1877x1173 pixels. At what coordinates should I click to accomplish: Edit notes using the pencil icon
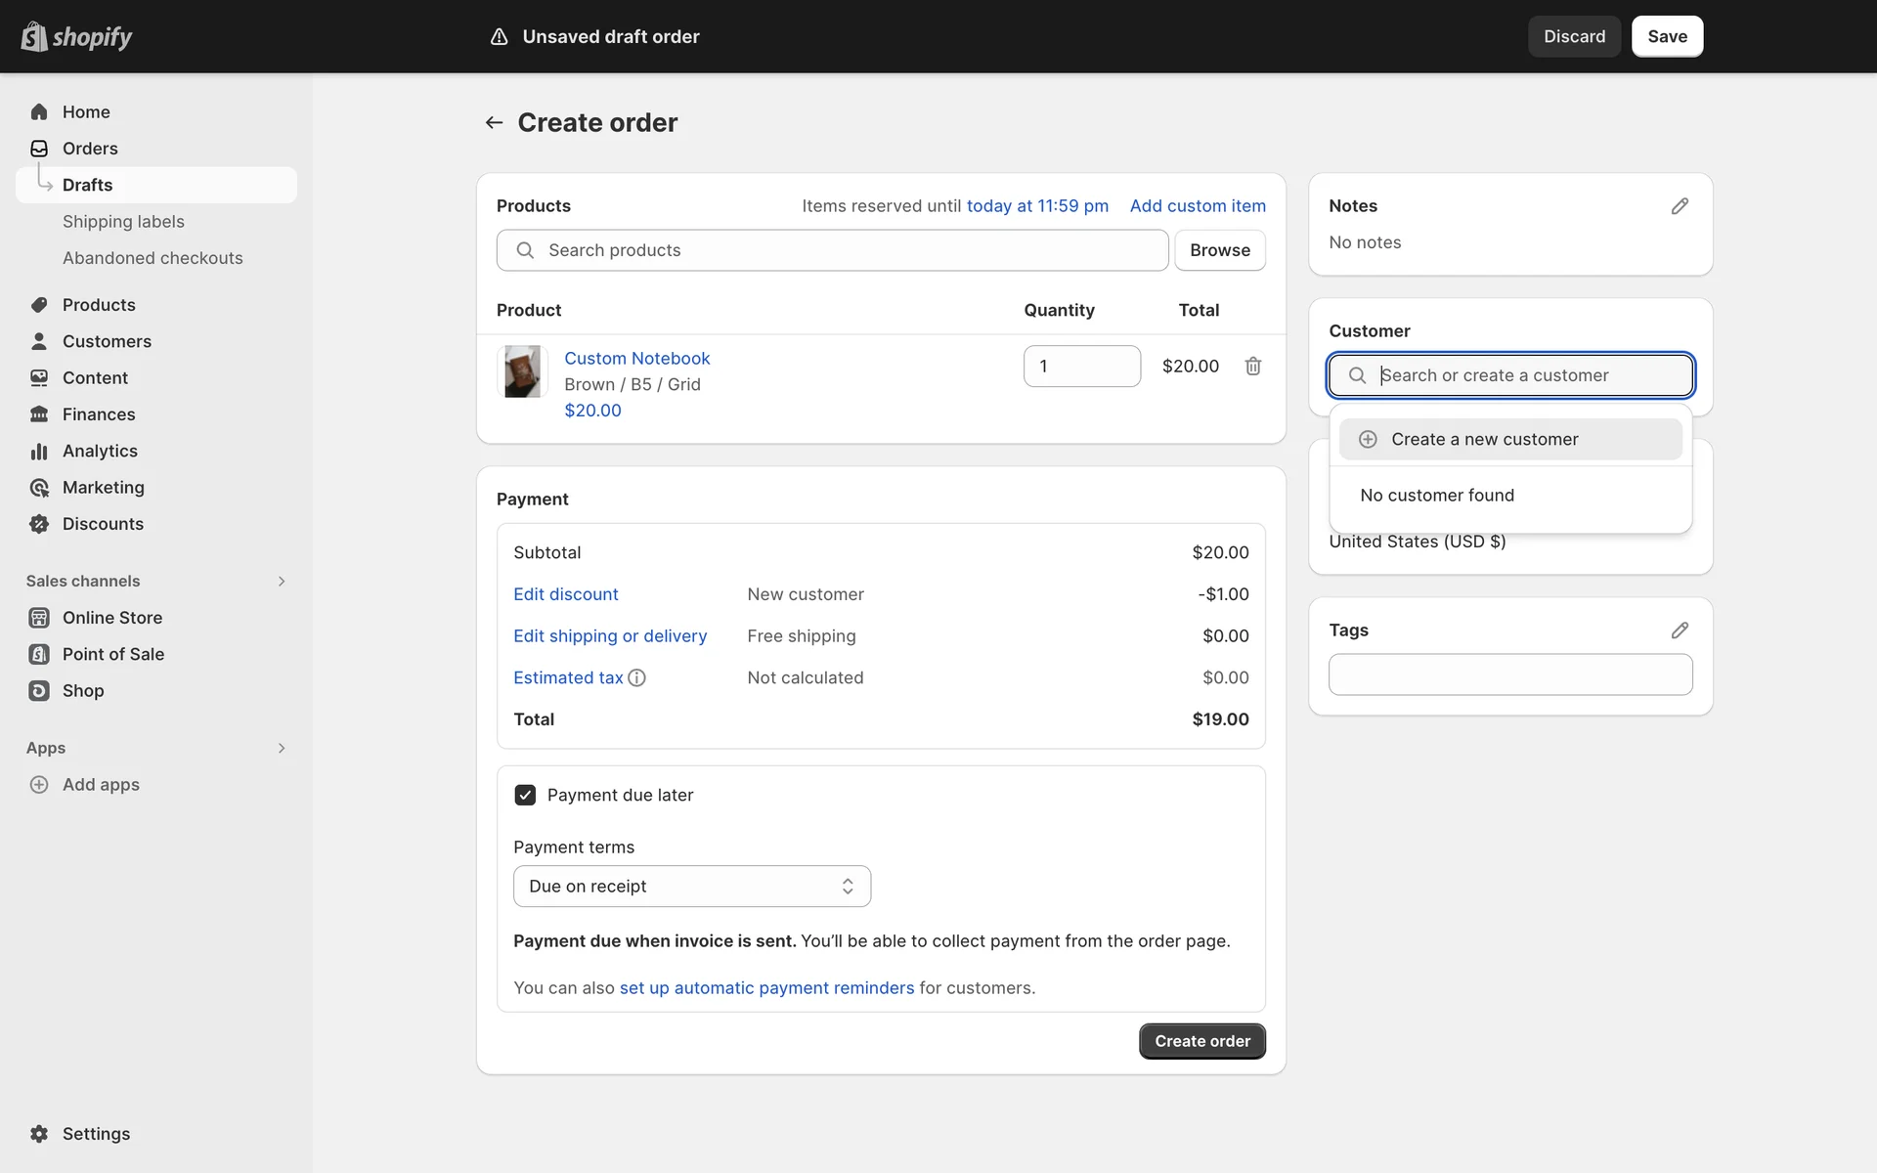[x=1679, y=206]
